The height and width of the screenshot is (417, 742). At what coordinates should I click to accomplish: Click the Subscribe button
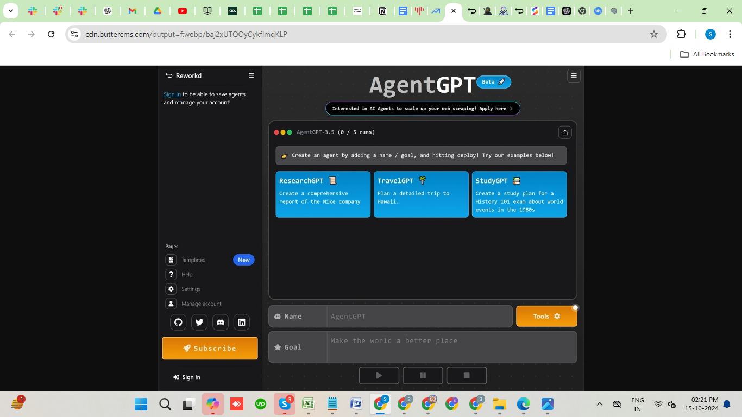point(210,348)
